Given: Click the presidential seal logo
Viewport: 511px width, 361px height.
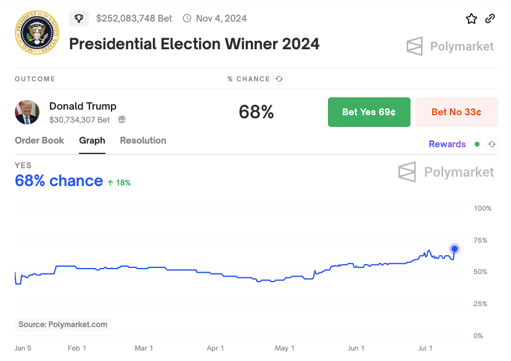Looking at the screenshot, I should click(x=37, y=33).
